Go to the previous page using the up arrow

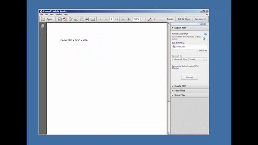100,19
